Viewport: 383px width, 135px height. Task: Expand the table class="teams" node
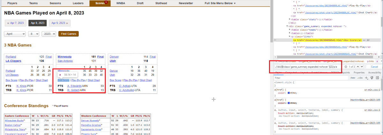290,30
